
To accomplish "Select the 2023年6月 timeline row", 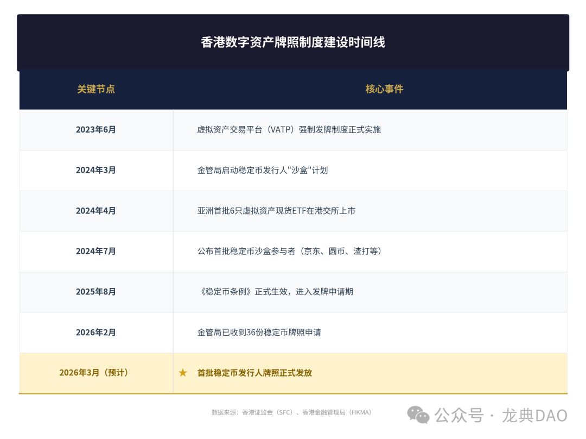I will coord(95,130).
